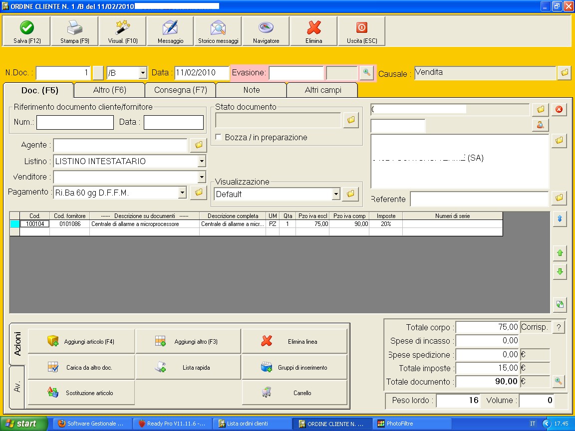The image size is (575, 431).
Task: Expand the Pagamento dropdown
Action: coord(182,193)
